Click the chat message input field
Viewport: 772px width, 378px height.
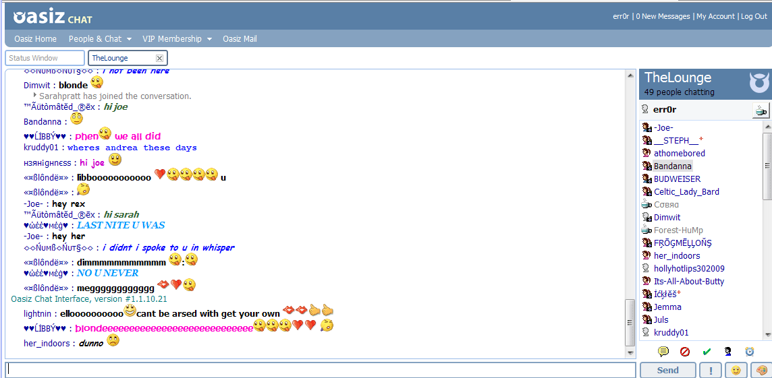pos(321,370)
